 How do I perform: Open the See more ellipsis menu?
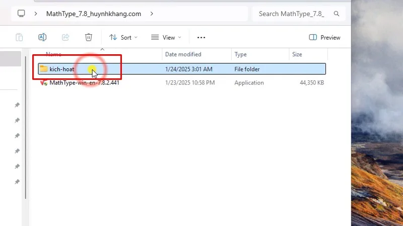pos(201,37)
